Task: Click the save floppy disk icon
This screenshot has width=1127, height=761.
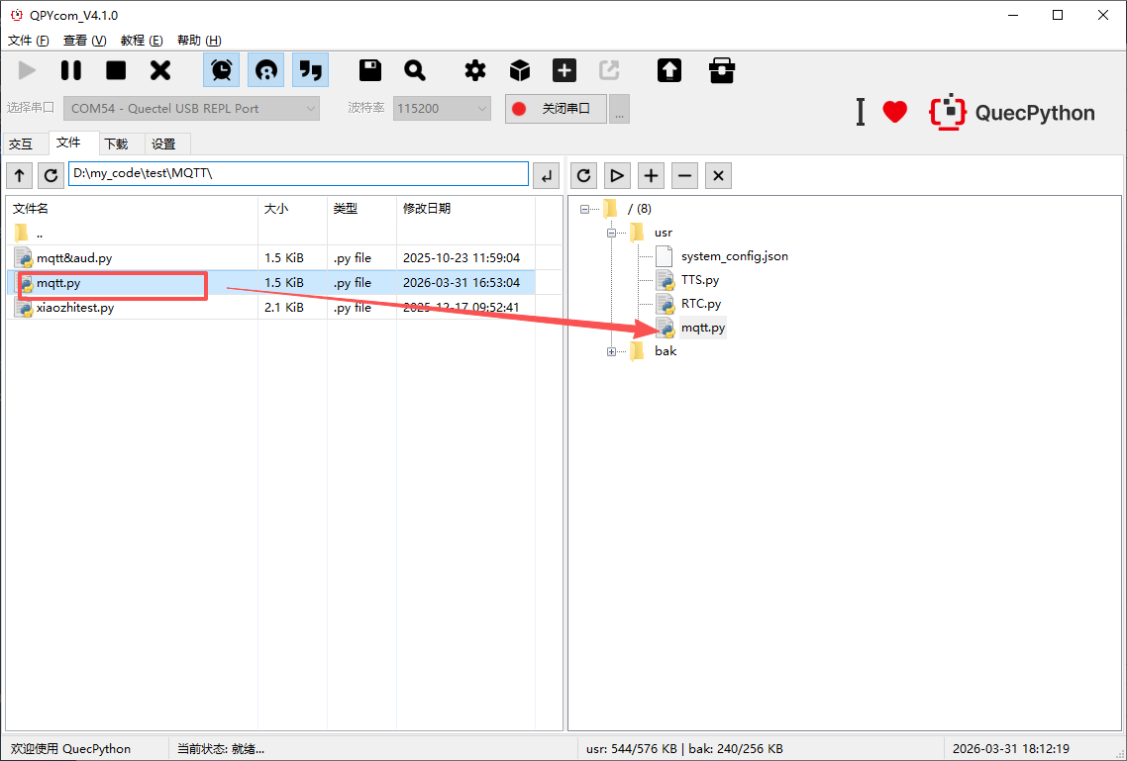Action: click(370, 70)
